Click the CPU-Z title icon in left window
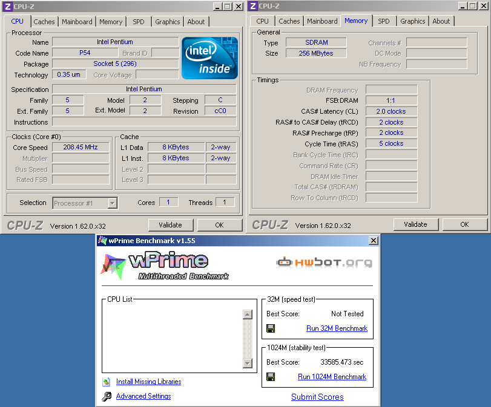 pyautogui.click(x=7, y=6)
